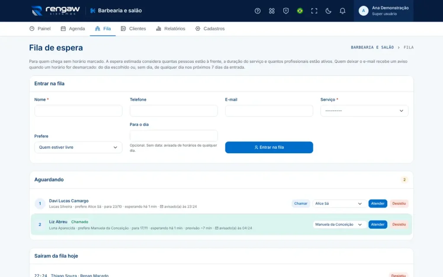Open the Clientes tab
Viewport: 443px width, 277px height.
pos(133,29)
